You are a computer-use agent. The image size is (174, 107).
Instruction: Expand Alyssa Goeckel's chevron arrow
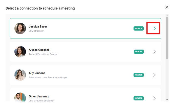point(154,52)
